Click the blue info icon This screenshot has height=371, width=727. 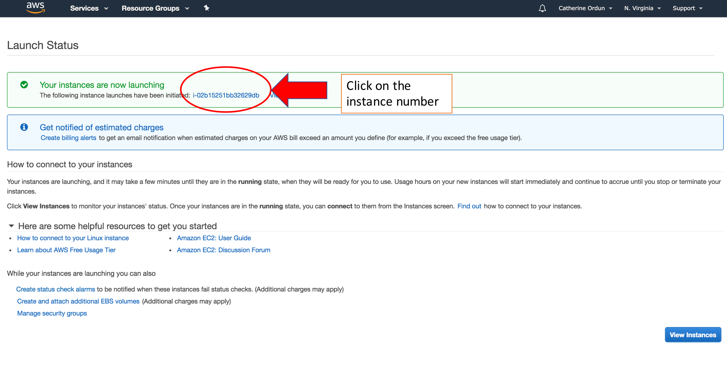point(24,127)
